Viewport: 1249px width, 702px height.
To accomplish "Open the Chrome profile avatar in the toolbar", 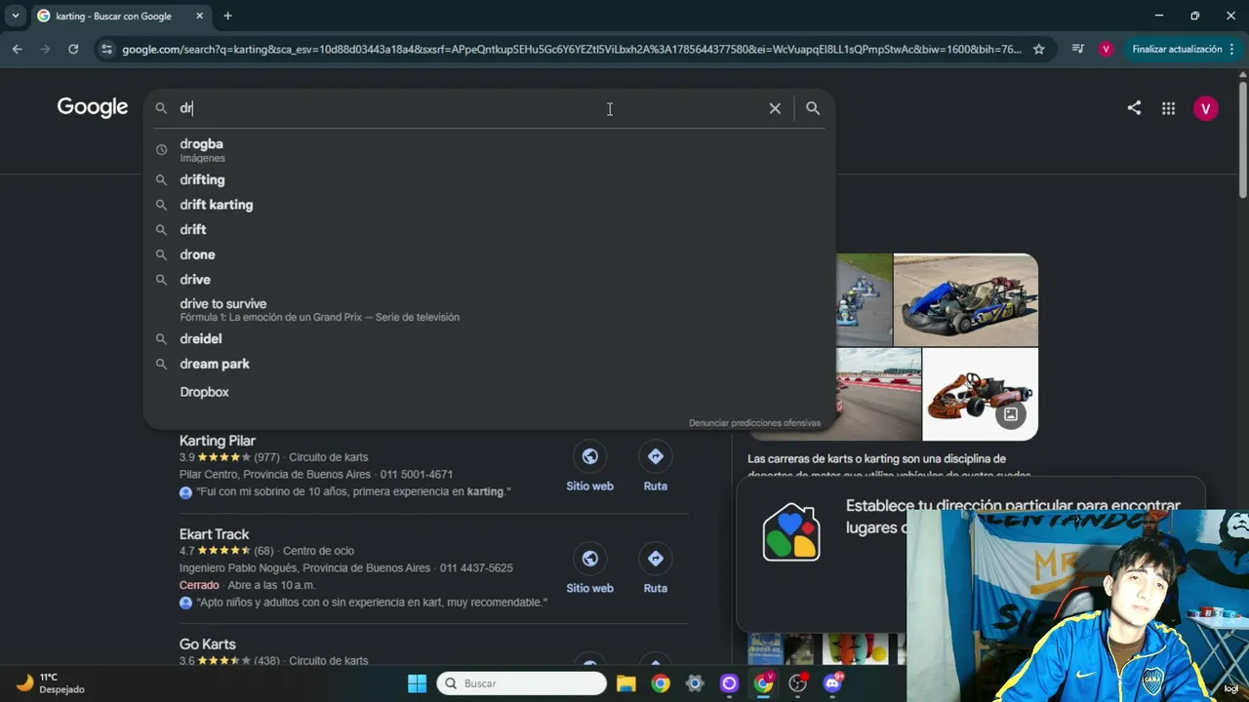I will pyautogui.click(x=1106, y=49).
